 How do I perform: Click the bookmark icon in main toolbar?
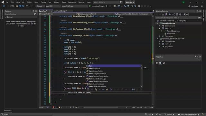[x=139, y=6]
